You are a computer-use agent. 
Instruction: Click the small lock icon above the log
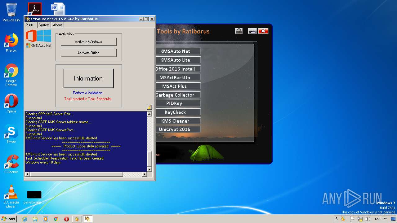149,107
